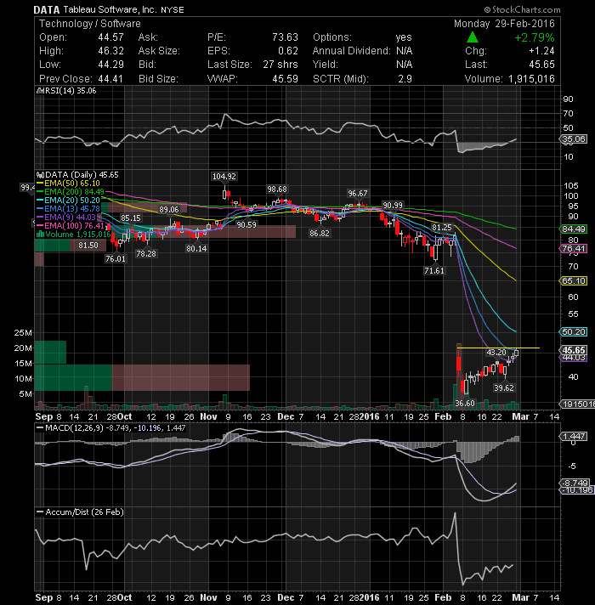Screen dimensions: 595x605
Task: Click the 80.14 price low label
Action: pos(196,248)
